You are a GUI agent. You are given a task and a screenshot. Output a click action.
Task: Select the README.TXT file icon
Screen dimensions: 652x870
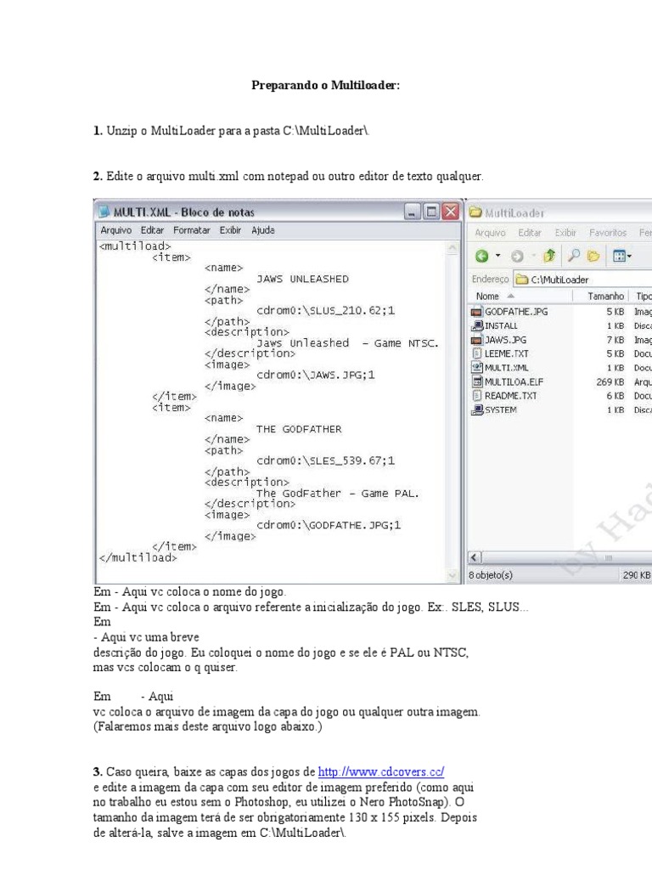point(476,396)
